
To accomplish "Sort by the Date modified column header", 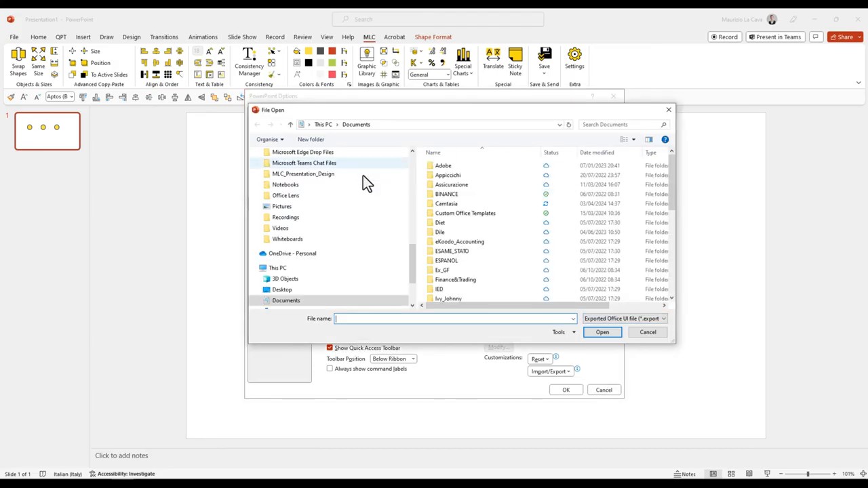I will pos(597,152).
